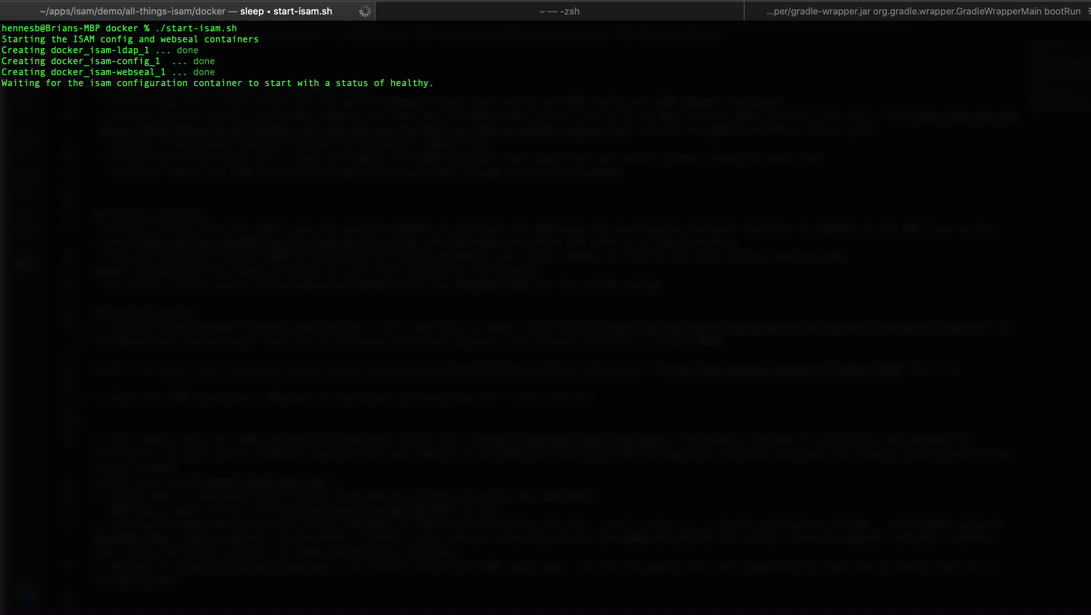The image size is (1091, 615).
Task: Click the hennesb@Brians-MBP prompt text
Action: tap(50, 28)
